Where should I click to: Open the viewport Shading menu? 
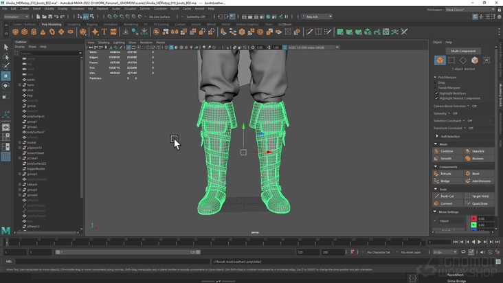104,43
